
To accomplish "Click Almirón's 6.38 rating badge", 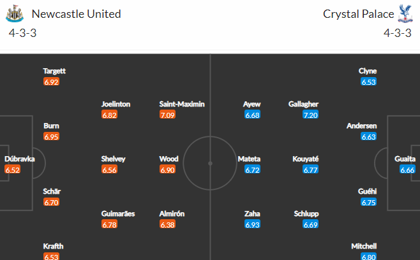I will [x=167, y=224].
